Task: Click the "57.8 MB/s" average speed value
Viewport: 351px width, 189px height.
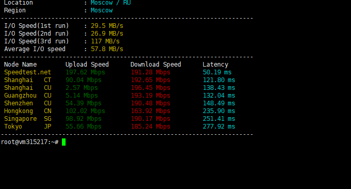Action: point(107,49)
